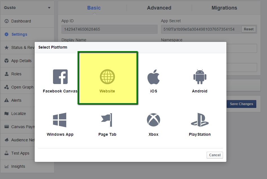Click the Android platform label
This screenshot has width=267, height=179.
tap(200, 91)
